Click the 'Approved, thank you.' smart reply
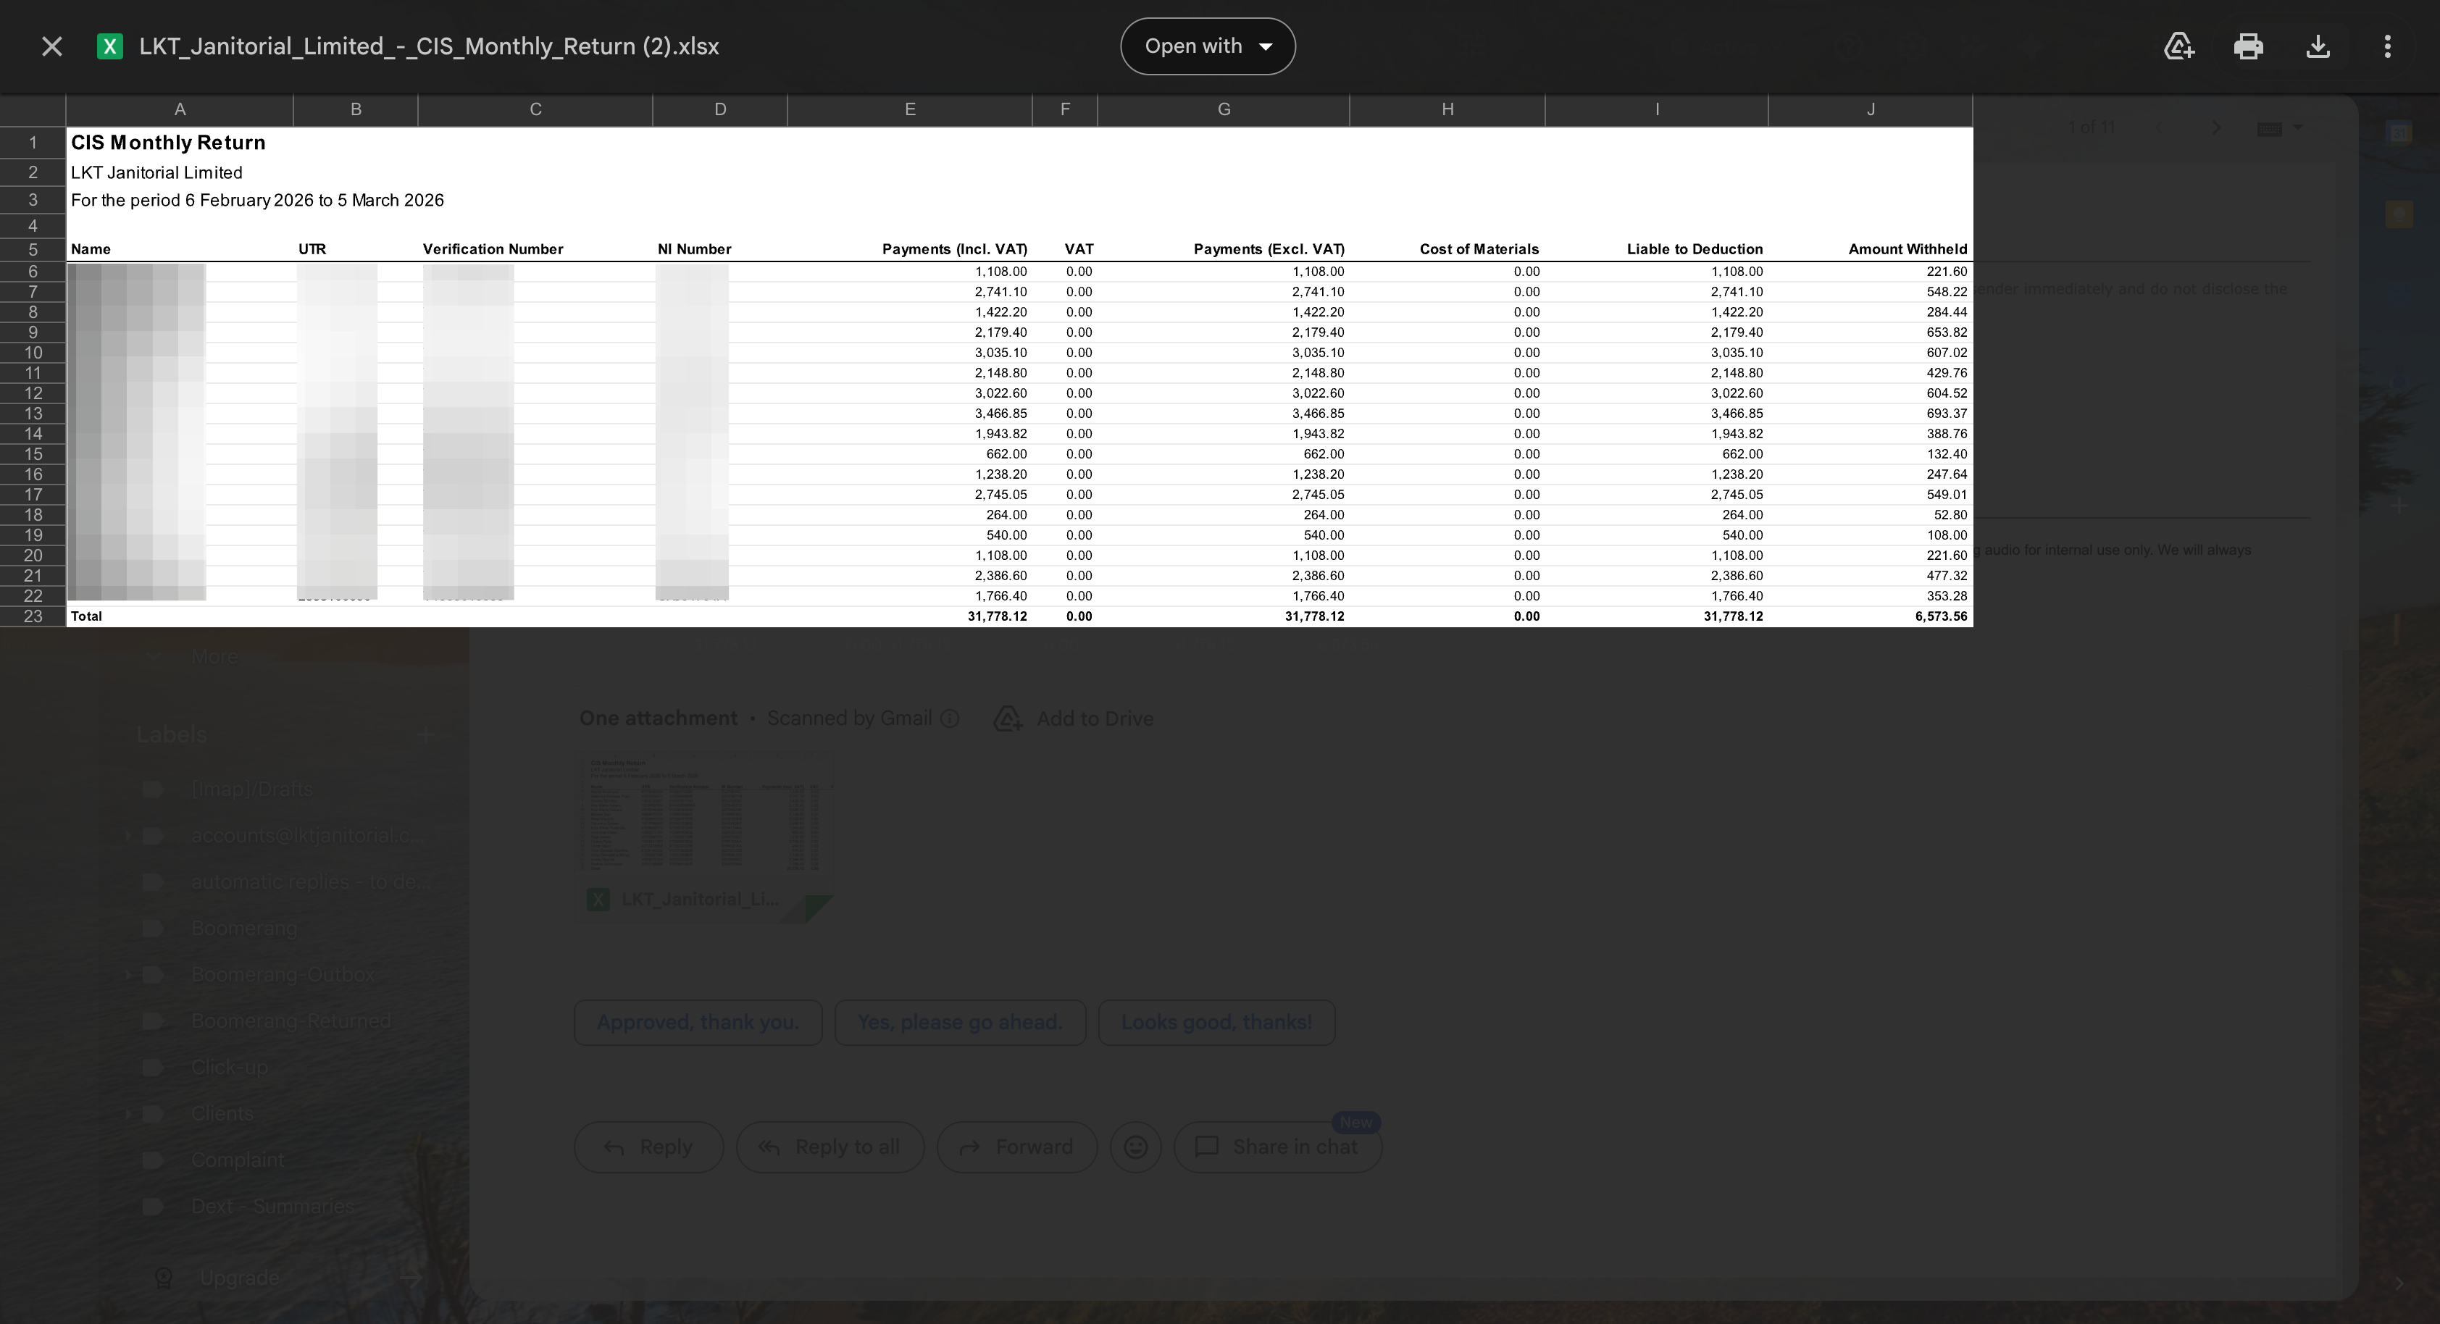This screenshot has height=1324, width=2440. 698,1023
